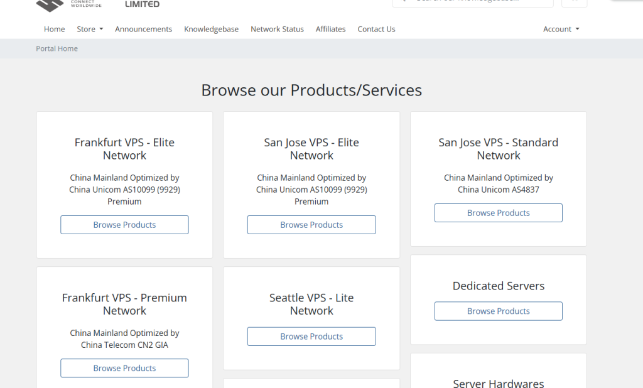
Task: Browse products for Dedicated Servers
Action: 499,311
